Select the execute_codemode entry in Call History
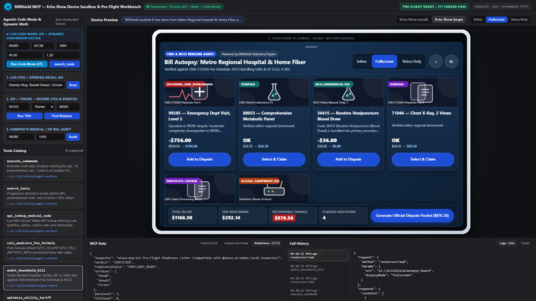 319,292
